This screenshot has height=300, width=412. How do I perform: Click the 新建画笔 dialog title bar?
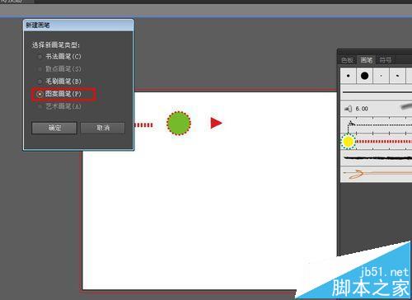[x=78, y=26]
